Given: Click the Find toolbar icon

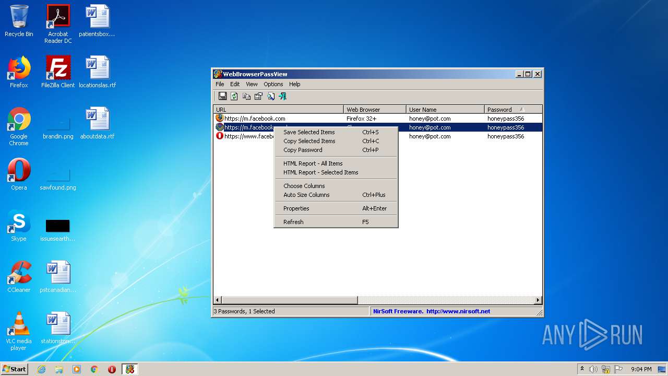Looking at the screenshot, I should coord(271,96).
